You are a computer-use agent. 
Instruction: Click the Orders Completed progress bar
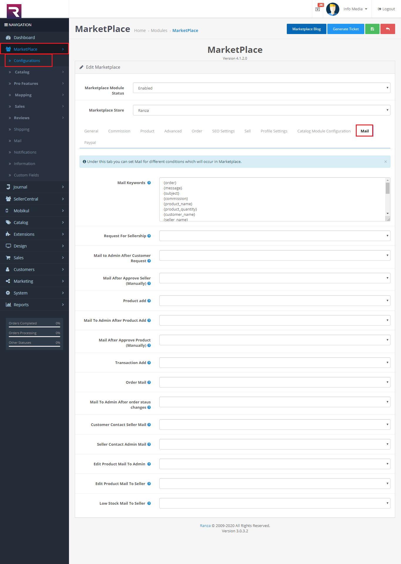point(34,327)
